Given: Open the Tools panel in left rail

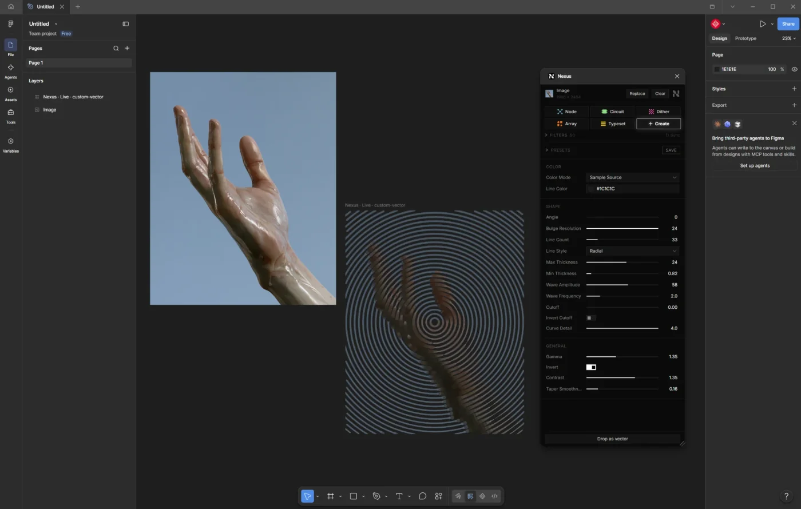Looking at the screenshot, I should click(x=10, y=116).
